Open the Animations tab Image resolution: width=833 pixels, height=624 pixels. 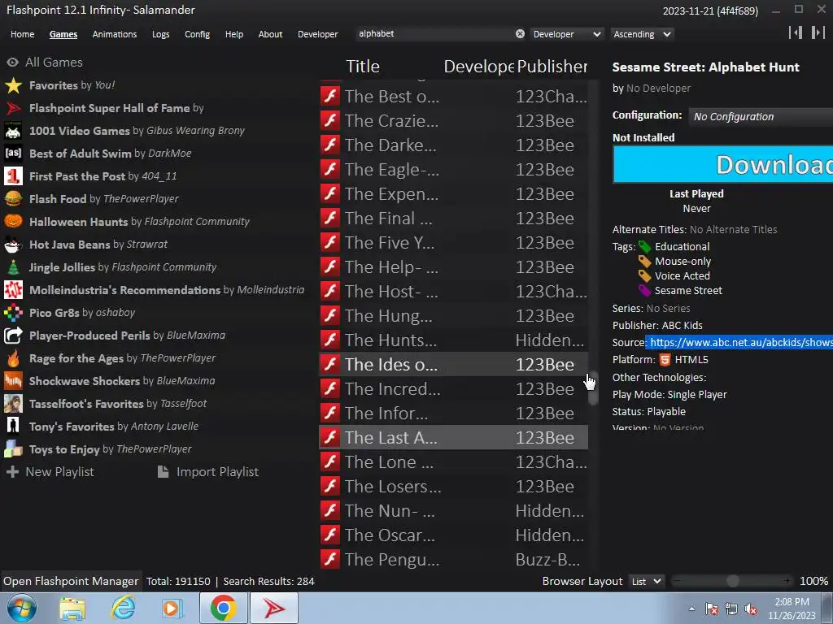coord(114,34)
